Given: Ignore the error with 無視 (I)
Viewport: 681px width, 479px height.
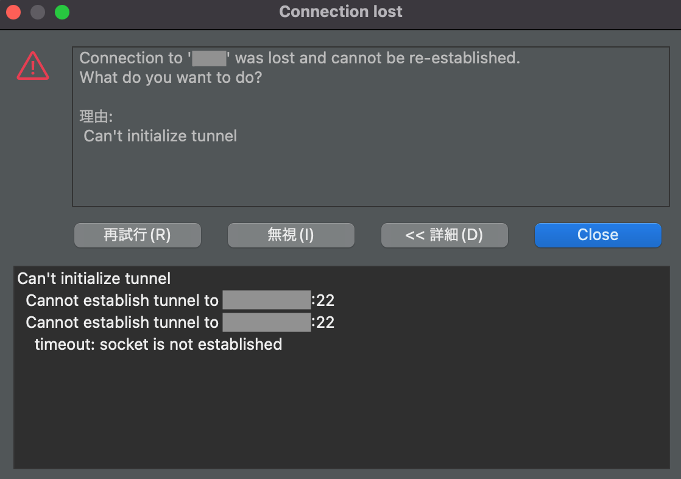Looking at the screenshot, I should click(x=291, y=235).
